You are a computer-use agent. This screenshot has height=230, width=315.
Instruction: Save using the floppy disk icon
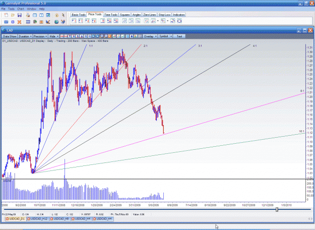click(20, 15)
